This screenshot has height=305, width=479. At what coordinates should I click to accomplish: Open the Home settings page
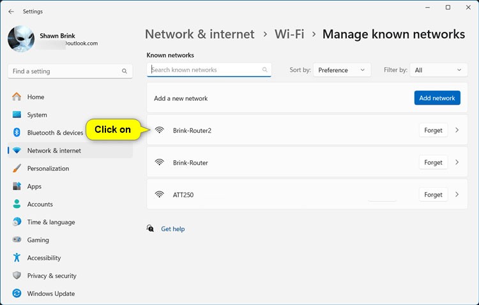click(x=35, y=97)
